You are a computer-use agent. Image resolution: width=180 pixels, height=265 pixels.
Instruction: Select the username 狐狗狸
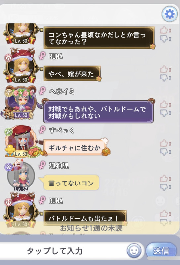pyautogui.click(x=59, y=166)
